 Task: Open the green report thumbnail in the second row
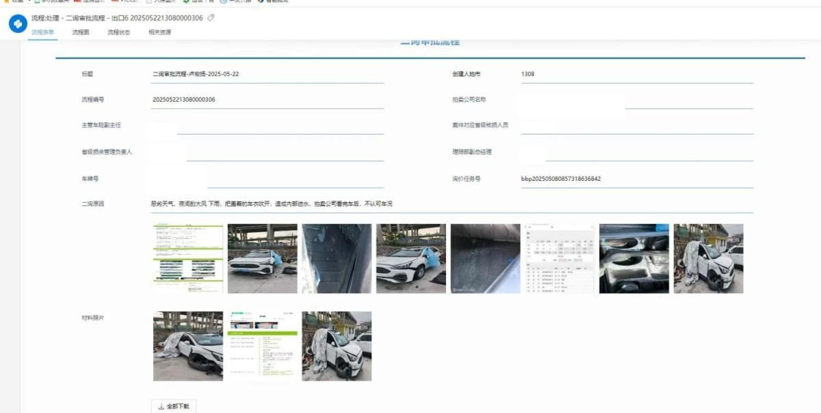coord(262,346)
